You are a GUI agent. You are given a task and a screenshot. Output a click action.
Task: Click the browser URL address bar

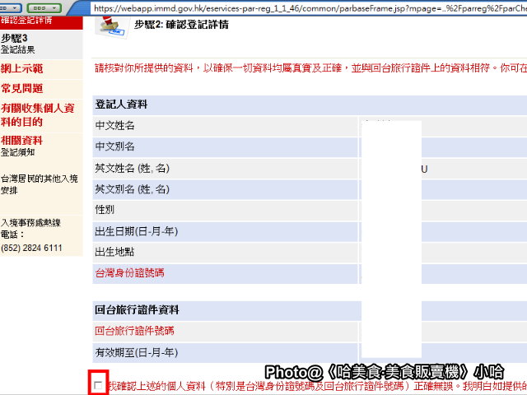pos(310,8)
